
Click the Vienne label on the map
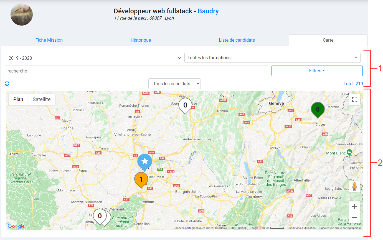[148, 202]
